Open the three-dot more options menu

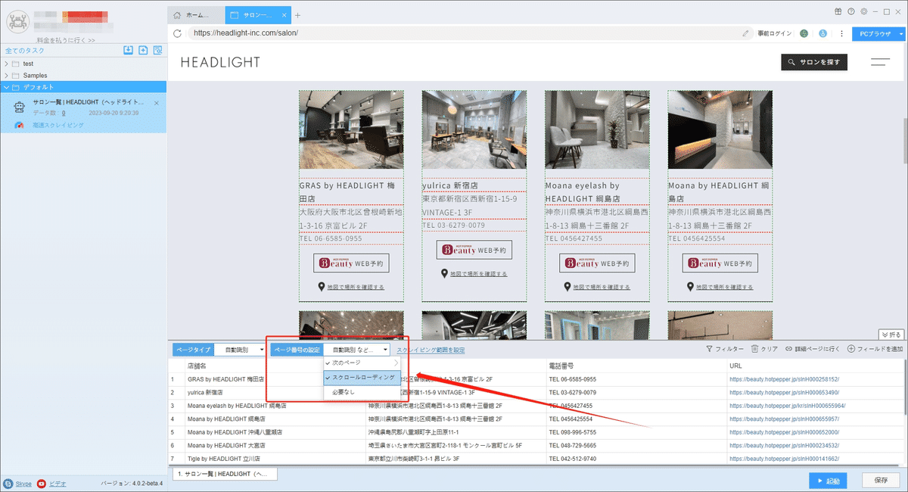(x=841, y=33)
